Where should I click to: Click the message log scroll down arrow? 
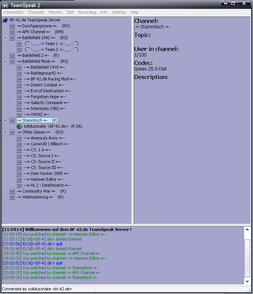tap(247, 281)
